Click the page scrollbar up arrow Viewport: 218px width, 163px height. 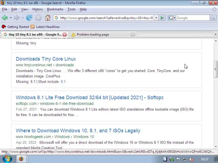[216, 41]
